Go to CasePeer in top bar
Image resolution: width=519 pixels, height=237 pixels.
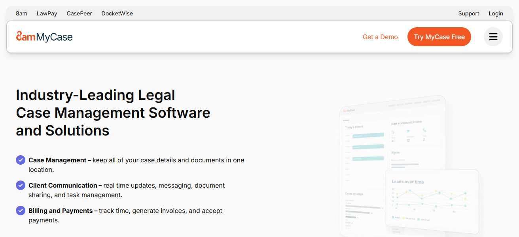[80, 13]
